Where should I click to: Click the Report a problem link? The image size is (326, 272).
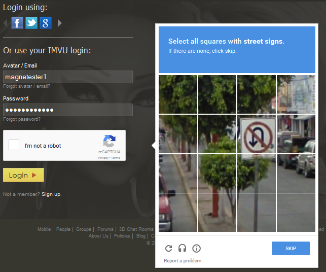coord(183,261)
